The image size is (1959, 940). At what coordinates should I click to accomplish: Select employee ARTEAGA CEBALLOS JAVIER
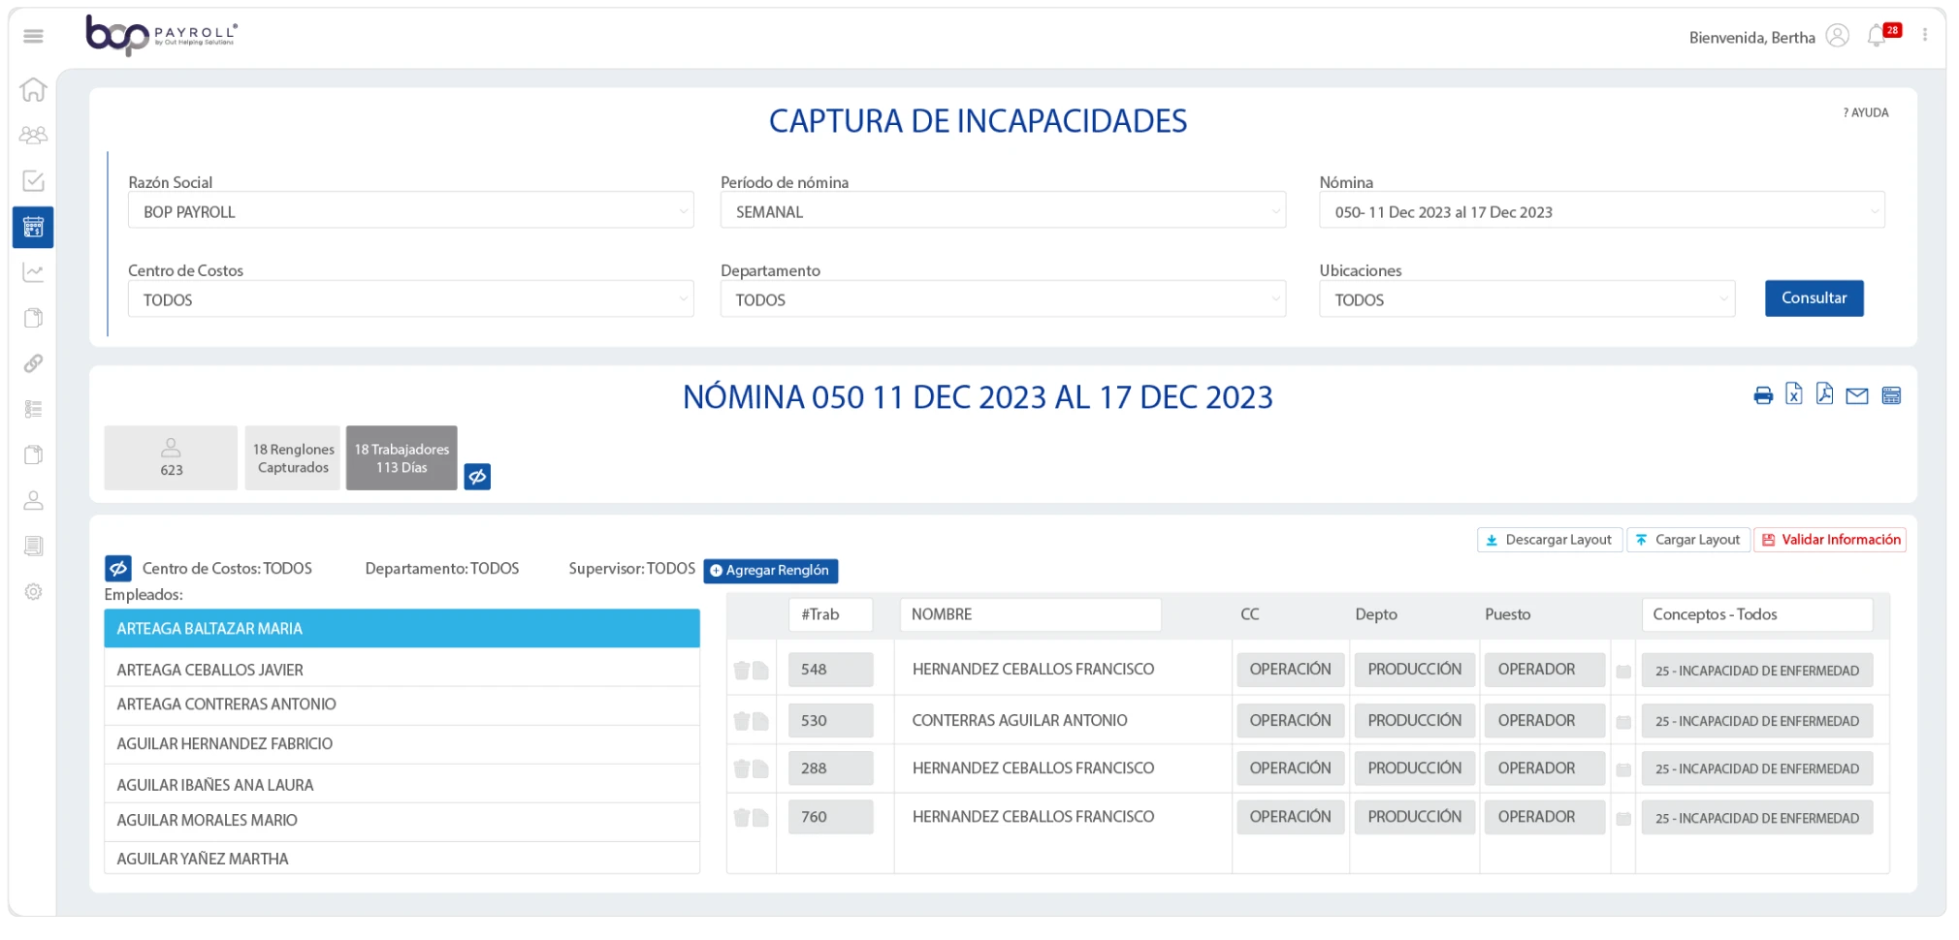(401, 670)
